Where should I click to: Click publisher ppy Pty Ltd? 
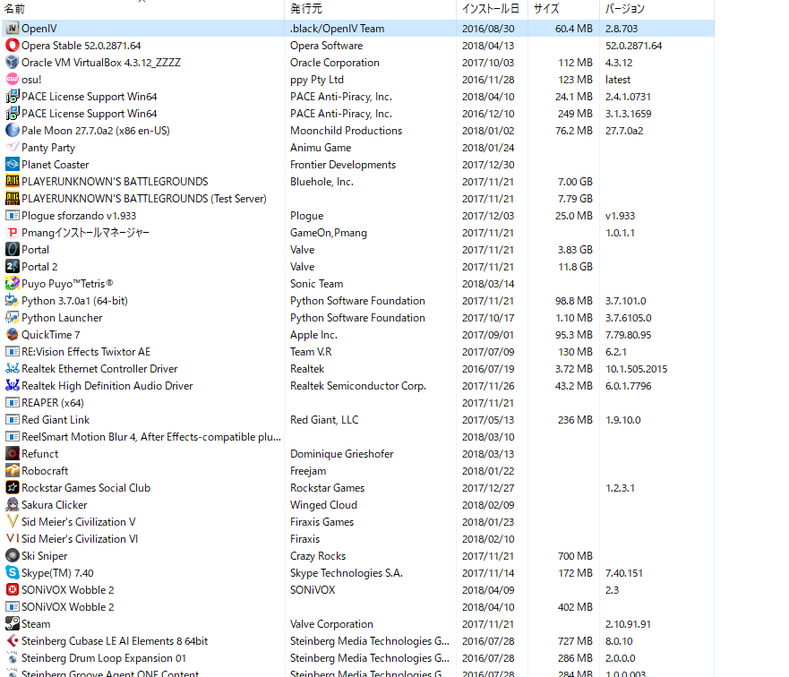pyautogui.click(x=317, y=80)
